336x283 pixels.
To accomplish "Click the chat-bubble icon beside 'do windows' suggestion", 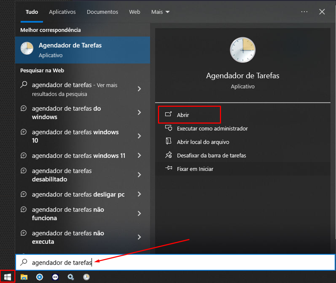I will (24, 108).
